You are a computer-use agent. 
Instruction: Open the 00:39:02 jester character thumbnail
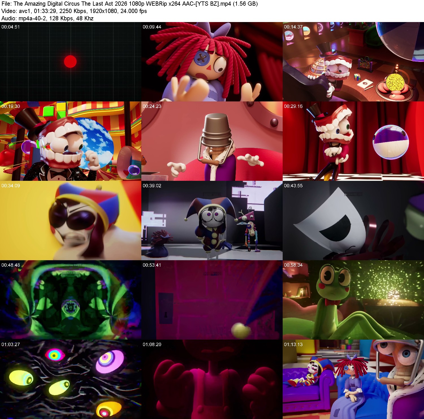tap(212, 220)
